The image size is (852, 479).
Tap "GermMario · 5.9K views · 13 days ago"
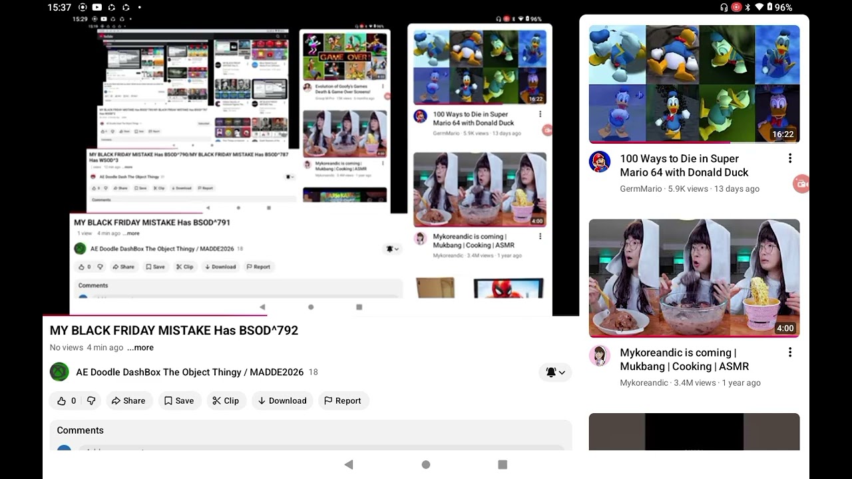click(690, 189)
